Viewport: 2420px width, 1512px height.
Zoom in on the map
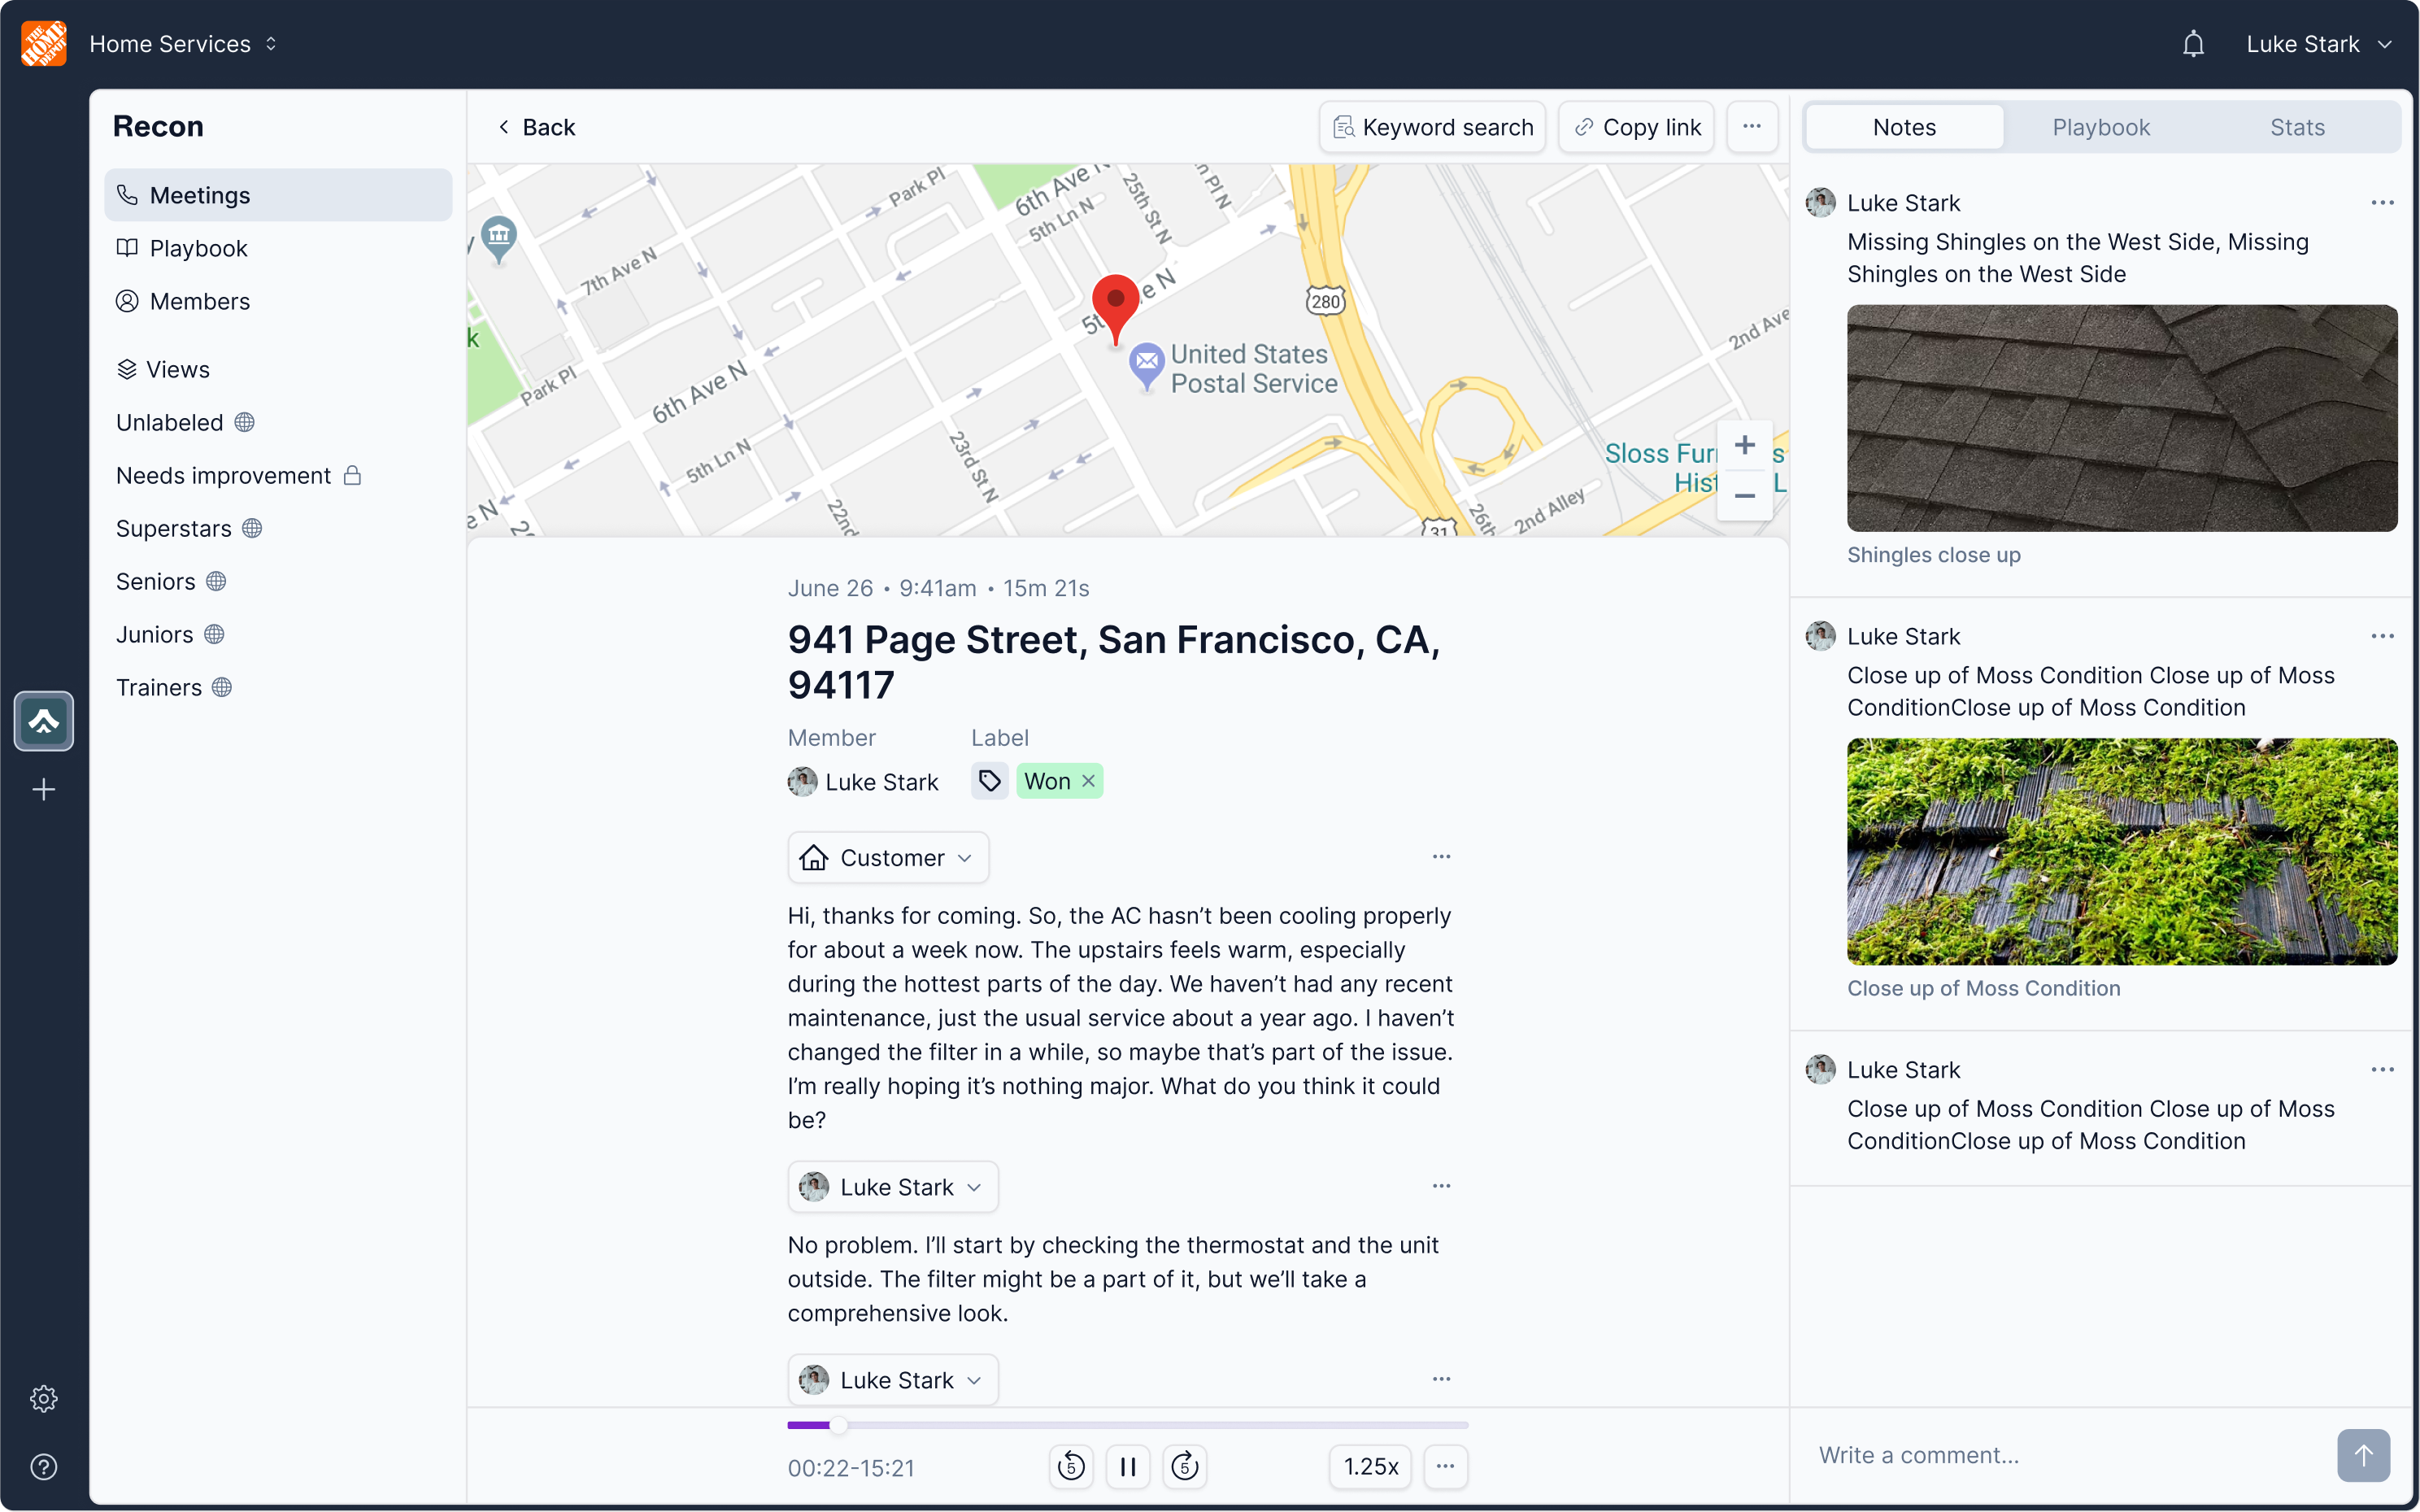(1744, 446)
